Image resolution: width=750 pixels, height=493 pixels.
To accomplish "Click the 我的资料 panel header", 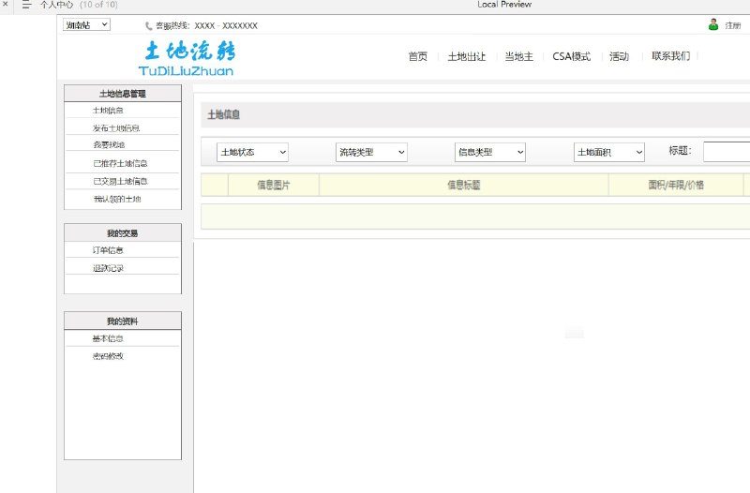I will [123, 321].
